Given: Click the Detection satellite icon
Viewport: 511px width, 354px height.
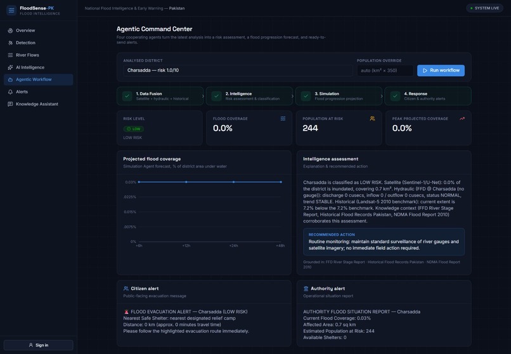Looking at the screenshot, I should pyautogui.click(x=10, y=43).
